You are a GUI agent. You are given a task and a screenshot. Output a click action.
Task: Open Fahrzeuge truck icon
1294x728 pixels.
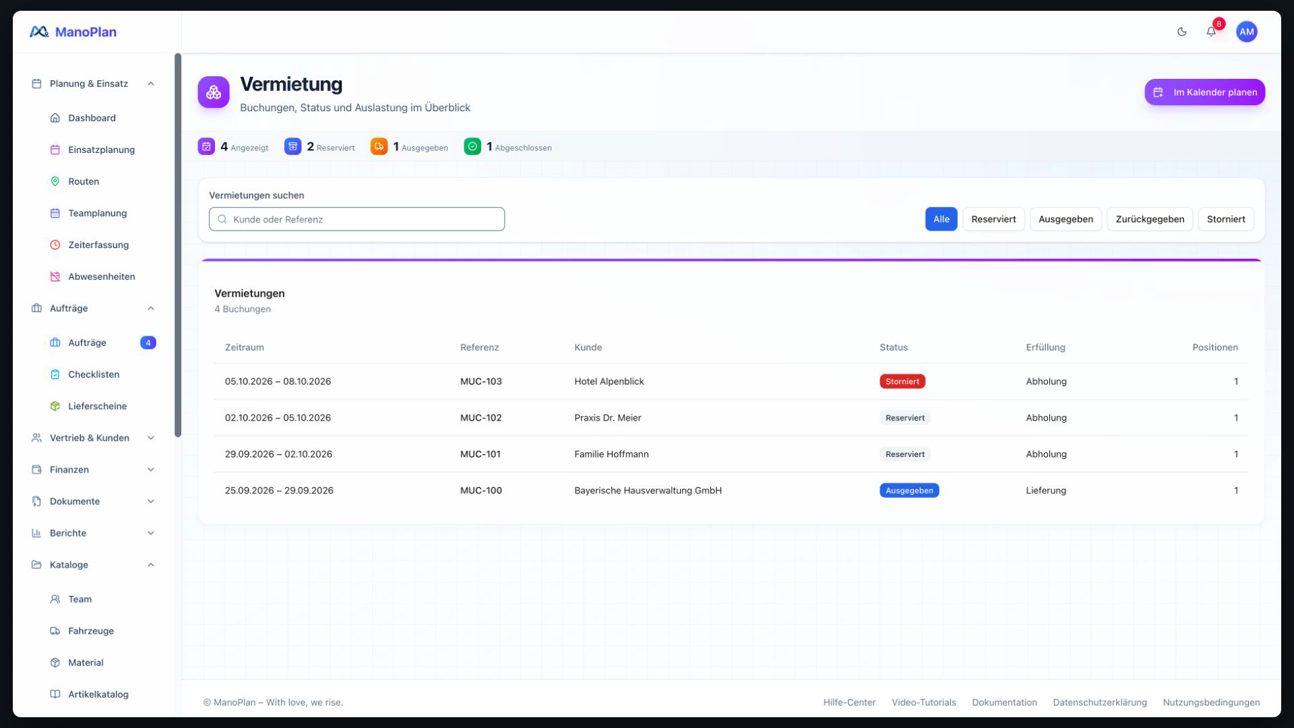coord(55,631)
